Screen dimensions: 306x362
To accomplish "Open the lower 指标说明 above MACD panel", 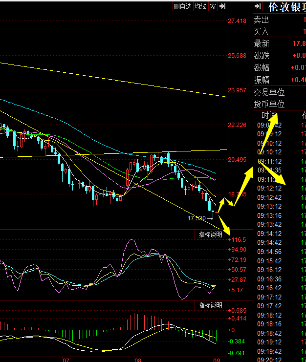I will [x=210, y=305].
